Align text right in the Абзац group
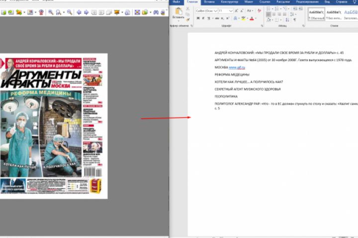The width and height of the screenshot is (358, 238). point(279,14)
